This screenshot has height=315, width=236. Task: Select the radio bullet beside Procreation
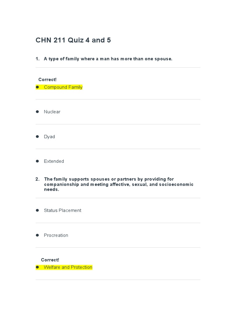click(37, 235)
